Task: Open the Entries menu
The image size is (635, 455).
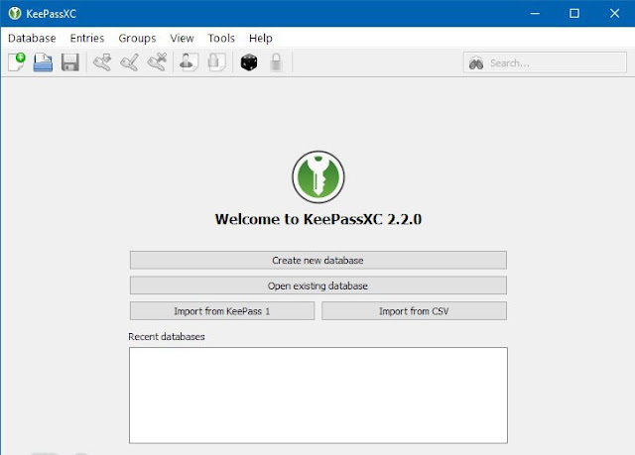Action: pyautogui.click(x=87, y=38)
